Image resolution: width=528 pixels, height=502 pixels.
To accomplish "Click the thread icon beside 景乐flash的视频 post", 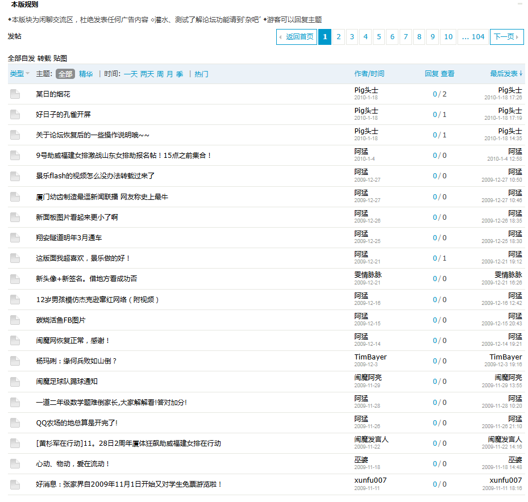I will tap(15, 176).
